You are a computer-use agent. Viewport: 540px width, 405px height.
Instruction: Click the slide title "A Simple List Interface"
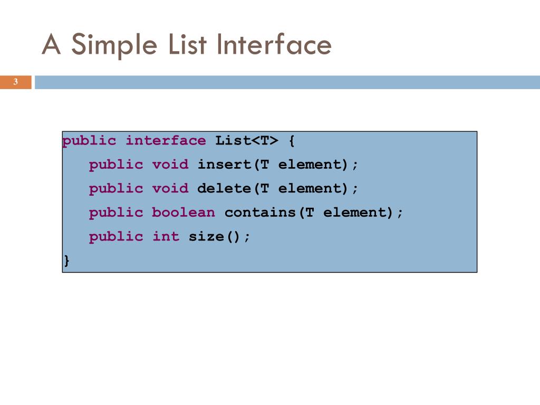187,45
